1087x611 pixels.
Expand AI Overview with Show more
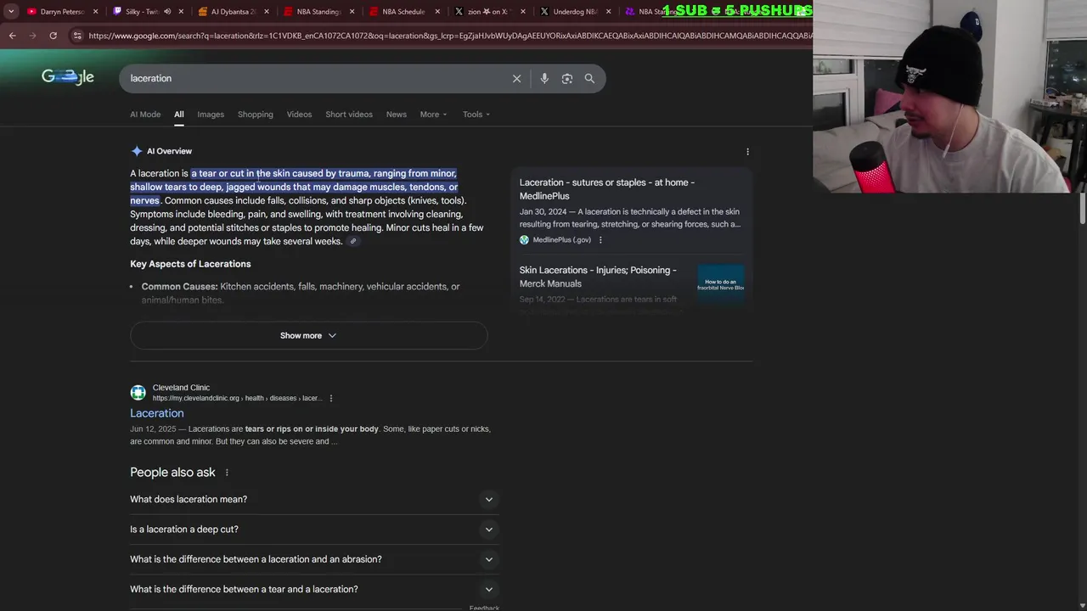308,335
